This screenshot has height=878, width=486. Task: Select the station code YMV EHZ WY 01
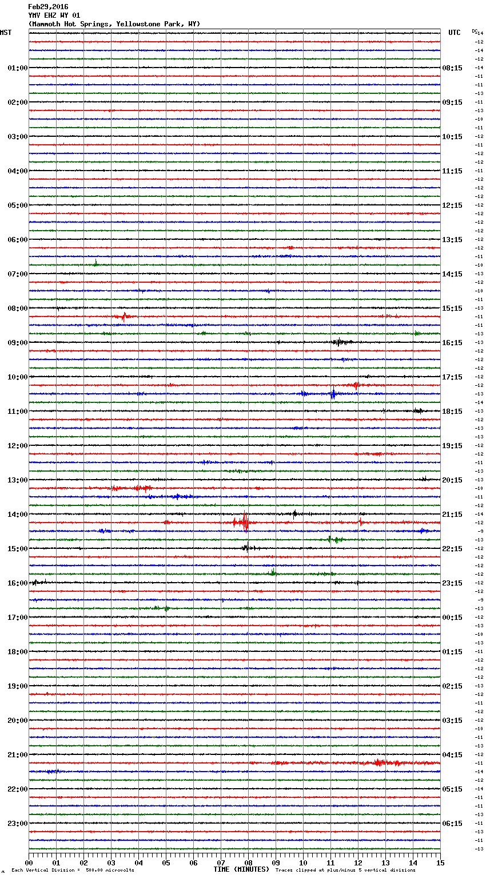54,15
